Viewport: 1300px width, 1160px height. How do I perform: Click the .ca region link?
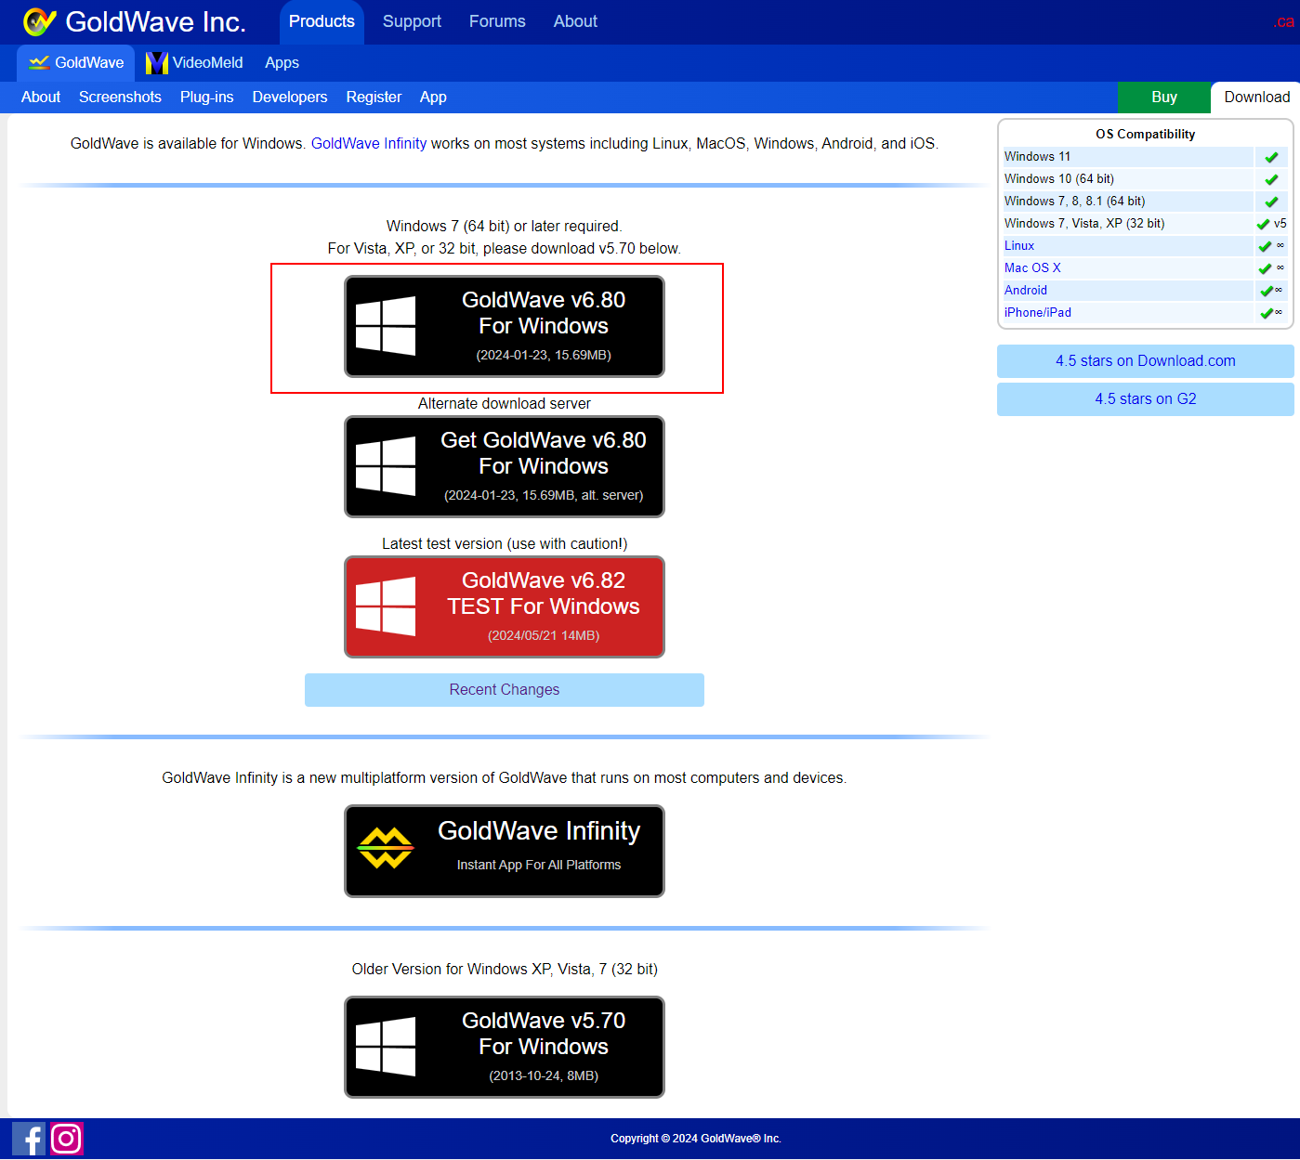(1284, 22)
